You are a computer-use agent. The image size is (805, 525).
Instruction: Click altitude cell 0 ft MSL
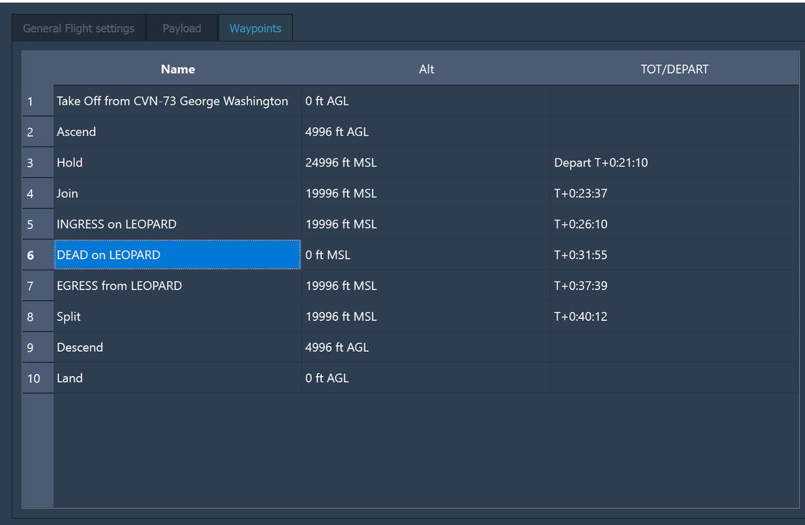click(x=426, y=255)
